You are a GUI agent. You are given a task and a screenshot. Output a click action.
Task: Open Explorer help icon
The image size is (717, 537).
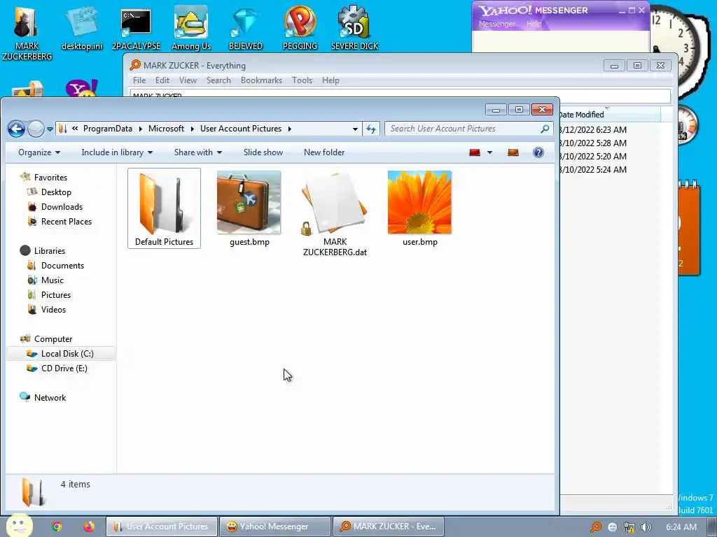(538, 152)
